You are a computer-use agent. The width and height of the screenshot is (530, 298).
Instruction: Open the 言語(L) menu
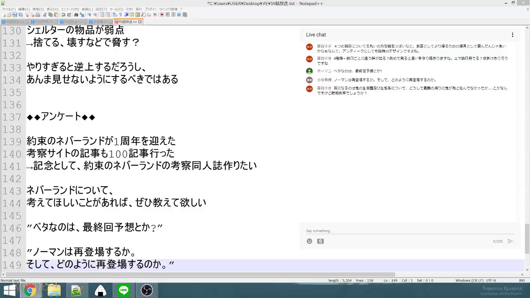coord(87,9)
